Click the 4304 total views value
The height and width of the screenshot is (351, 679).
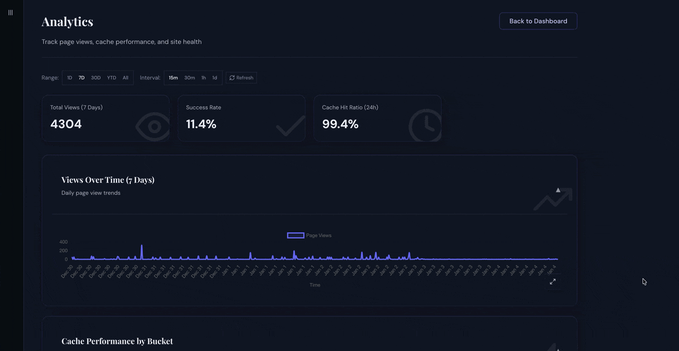[x=66, y=125]
